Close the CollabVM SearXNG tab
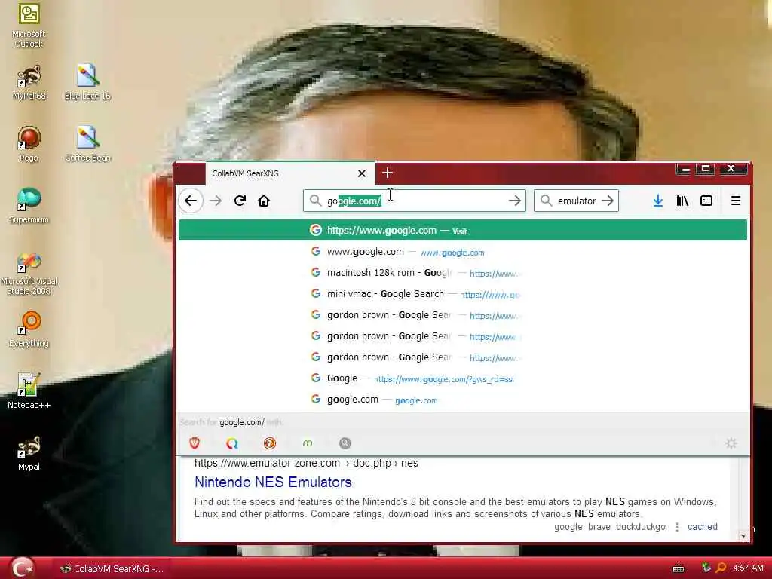The height and width of the screenshot is (579, 772). click(362, 173)
